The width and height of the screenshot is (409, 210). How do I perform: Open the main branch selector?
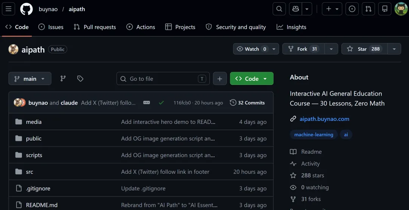tap(30, 79)
